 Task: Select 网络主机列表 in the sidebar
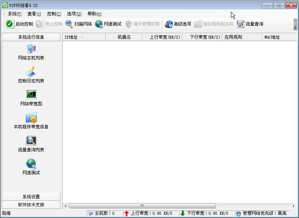[31, 53]
